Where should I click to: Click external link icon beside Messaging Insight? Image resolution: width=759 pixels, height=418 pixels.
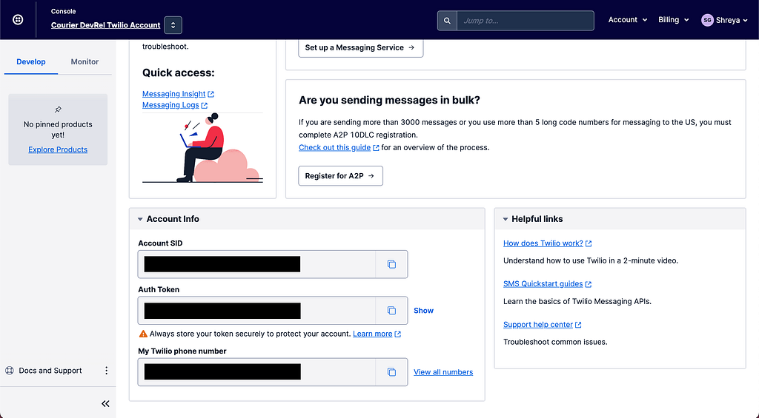[211, 94]
